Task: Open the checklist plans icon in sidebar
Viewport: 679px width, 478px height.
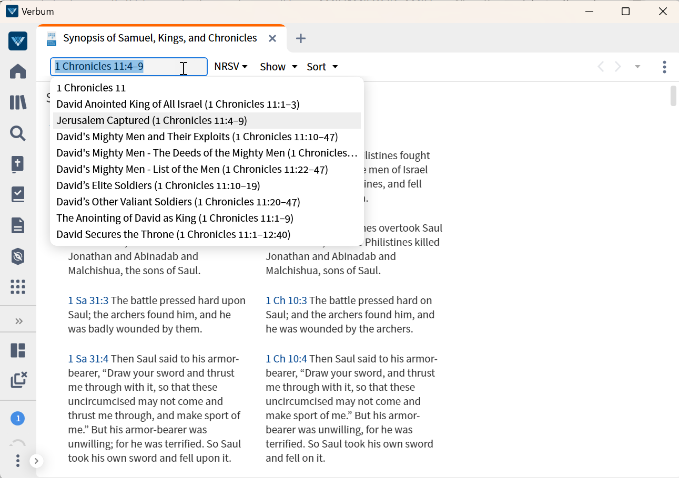Action: pos(18,195)
